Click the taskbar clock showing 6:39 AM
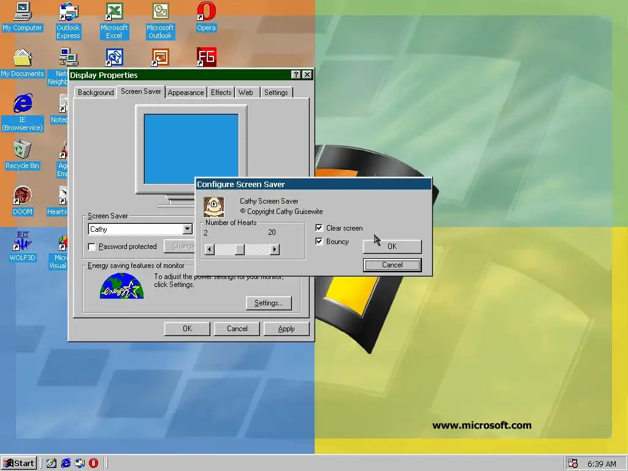 point(602,464)
